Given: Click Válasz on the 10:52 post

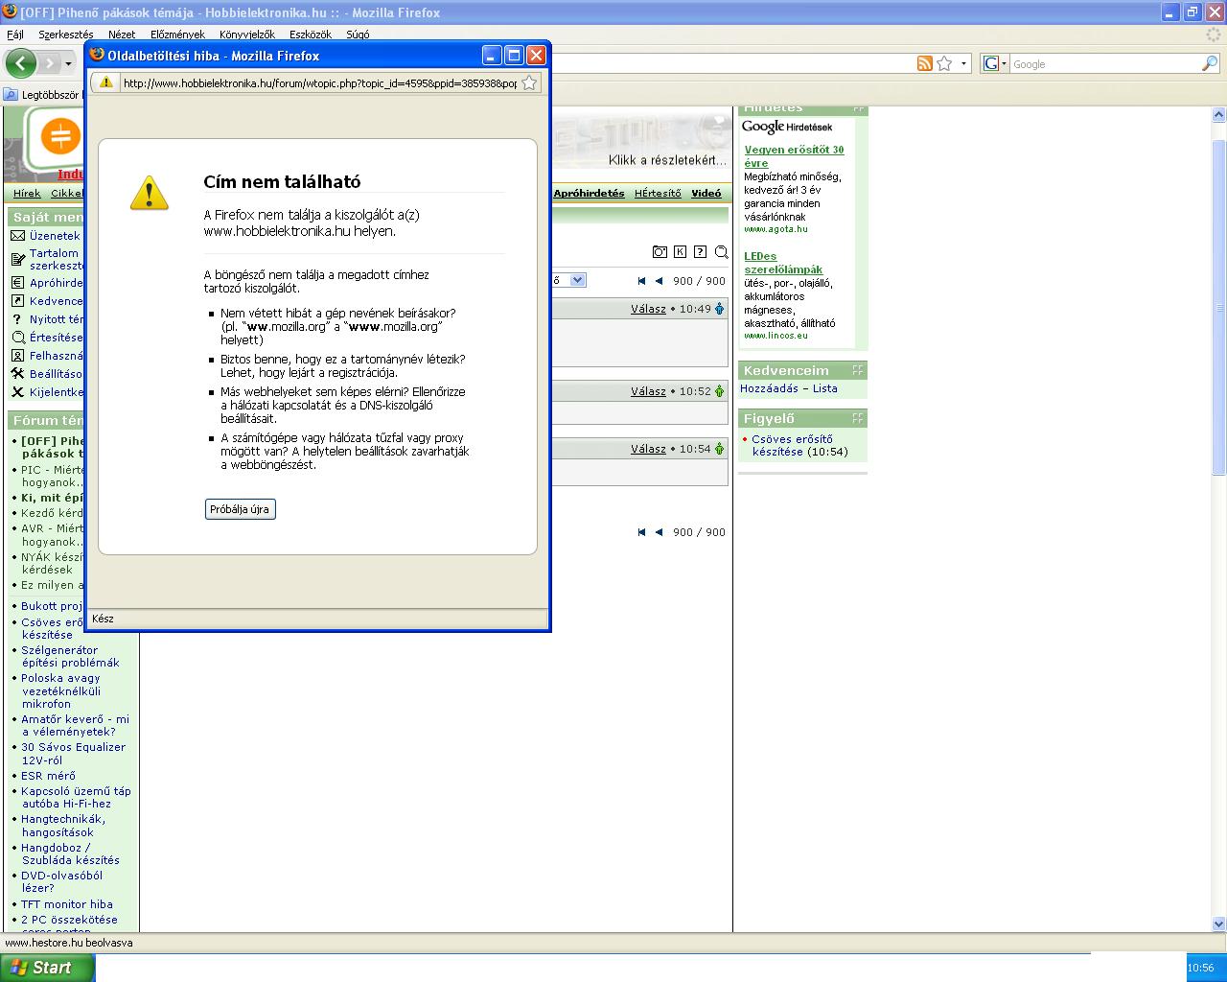Looking at the screenshot, I should 648,391.
